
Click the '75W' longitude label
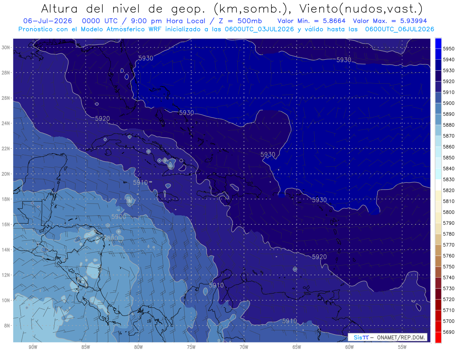tap(191, 347)
